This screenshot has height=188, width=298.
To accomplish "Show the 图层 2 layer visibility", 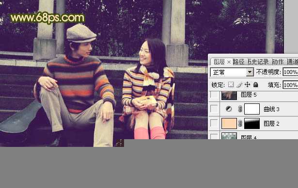I will [x=214, y=123].
